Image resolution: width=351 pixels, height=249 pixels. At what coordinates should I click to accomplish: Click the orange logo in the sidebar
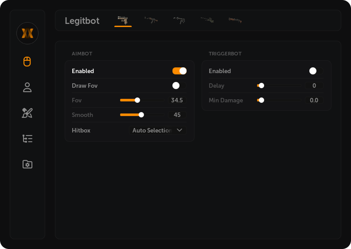[27, 33]
